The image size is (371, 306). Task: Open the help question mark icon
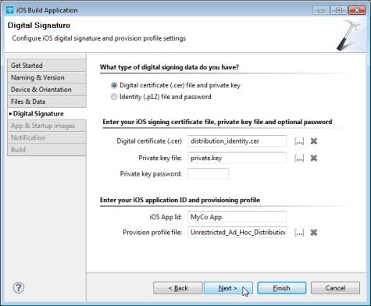point(19,287)
